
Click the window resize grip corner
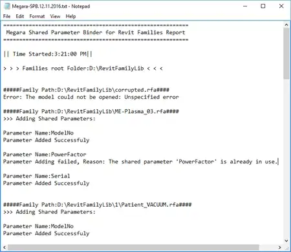pos(286,247)
